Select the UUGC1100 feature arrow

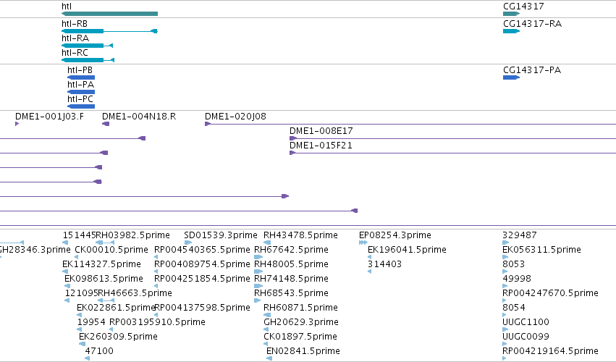point(505,329)
